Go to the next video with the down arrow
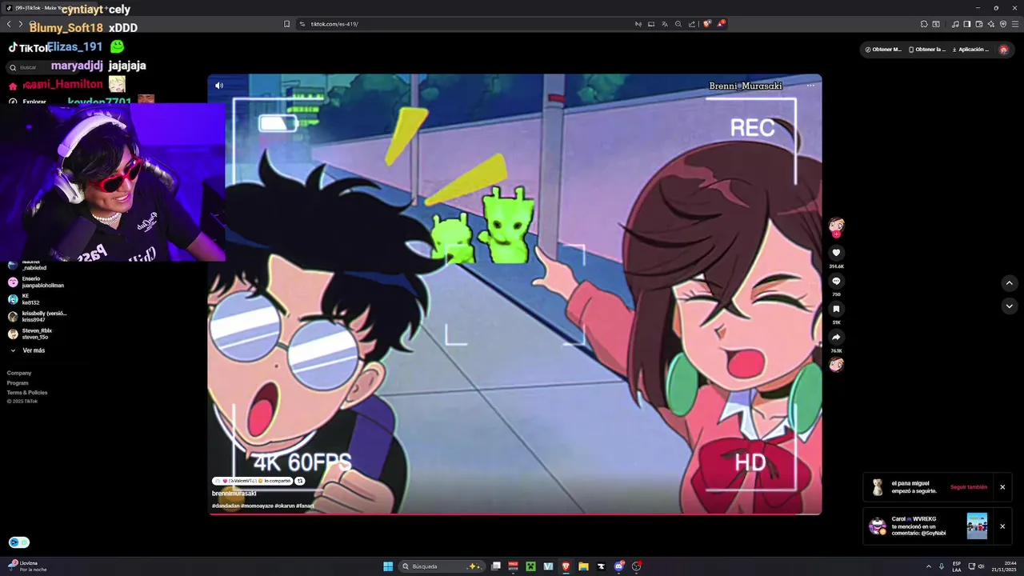The height and width of the screenshot is (576, 1024). click(x=1009, y=306)
